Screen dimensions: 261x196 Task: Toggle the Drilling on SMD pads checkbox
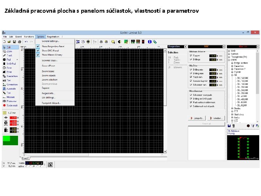click(191, 99)
